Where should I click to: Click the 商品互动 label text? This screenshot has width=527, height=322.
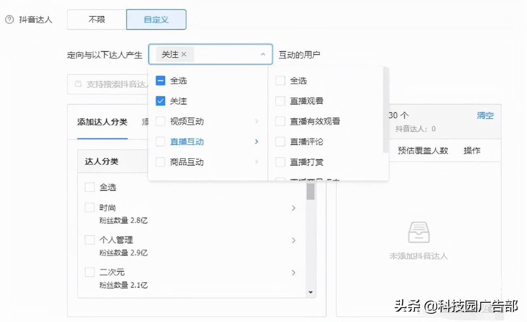click(187, 162)
